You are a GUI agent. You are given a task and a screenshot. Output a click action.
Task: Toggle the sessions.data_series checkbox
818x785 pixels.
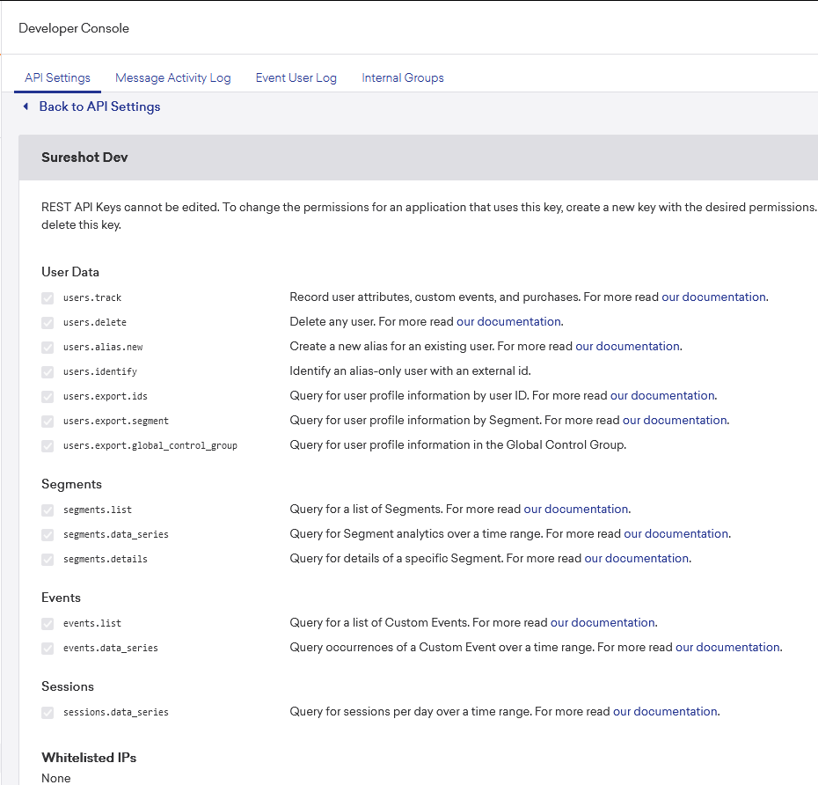click(x=47, y=713)
